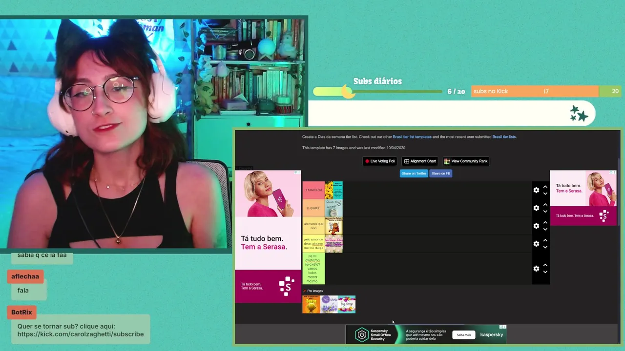Move 'pq vc existo' tier row down
Image resolution: width=625 pixels, height=351 pixels.
(545, 272)
